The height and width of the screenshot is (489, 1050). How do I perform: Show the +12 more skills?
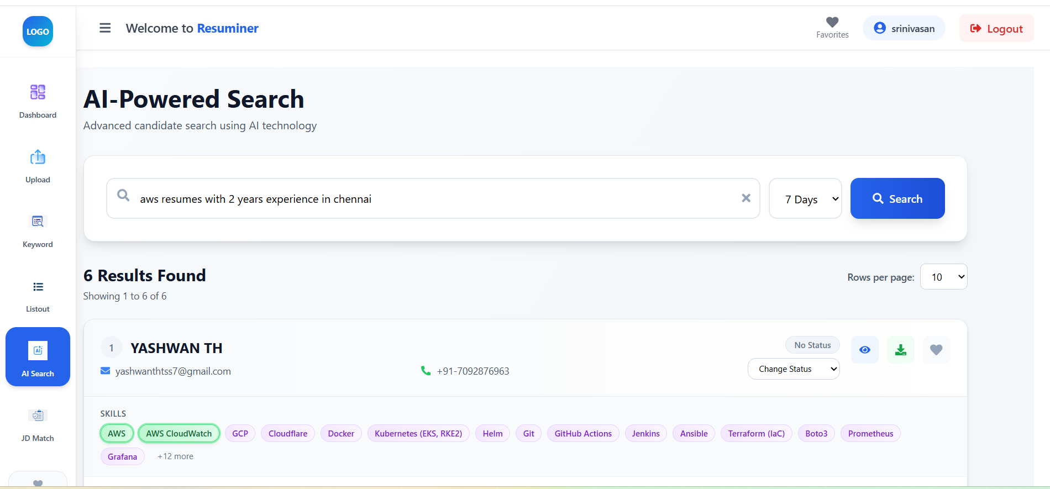[x=175, y=456]
